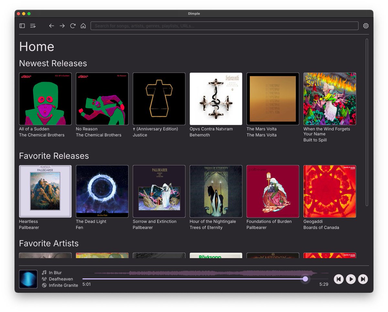
Task: Click 'Sorrow and Extinction' title link
Action: coord(155,221)
